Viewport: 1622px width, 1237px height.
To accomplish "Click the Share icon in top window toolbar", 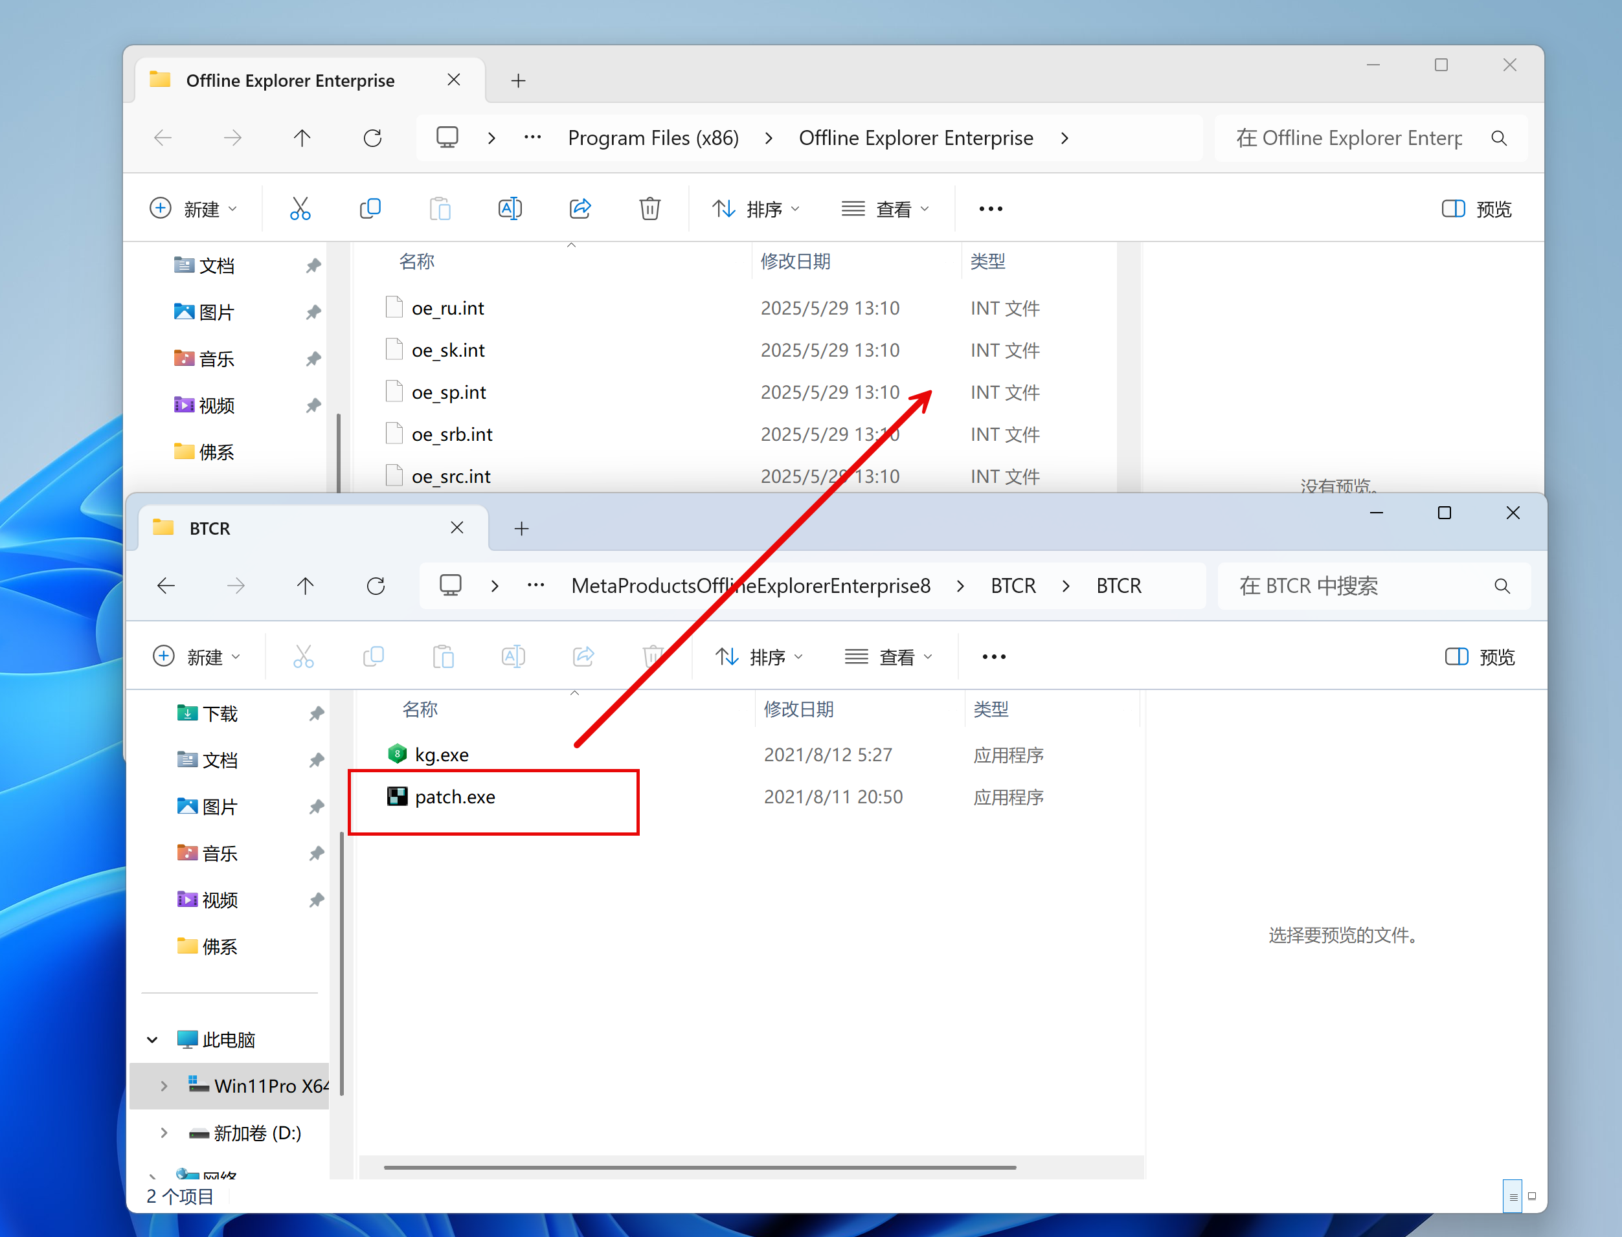I will [x=580, y=209].
